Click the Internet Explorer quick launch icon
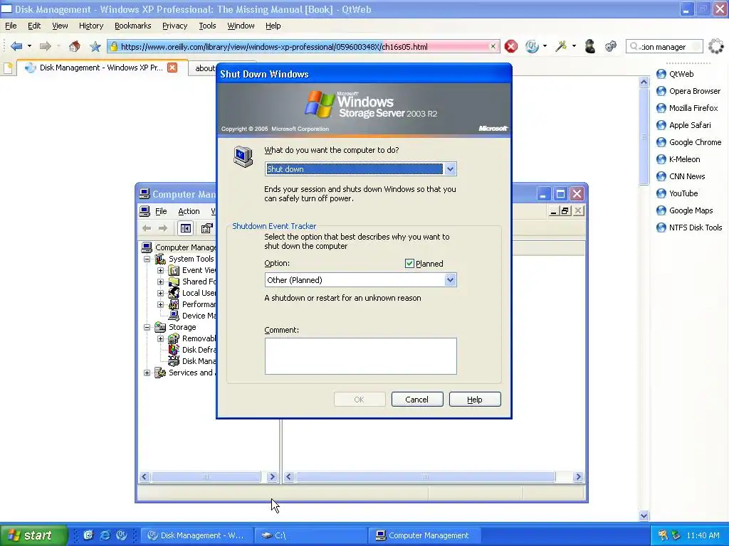This screenshot has height=546, width=729. 105,535
